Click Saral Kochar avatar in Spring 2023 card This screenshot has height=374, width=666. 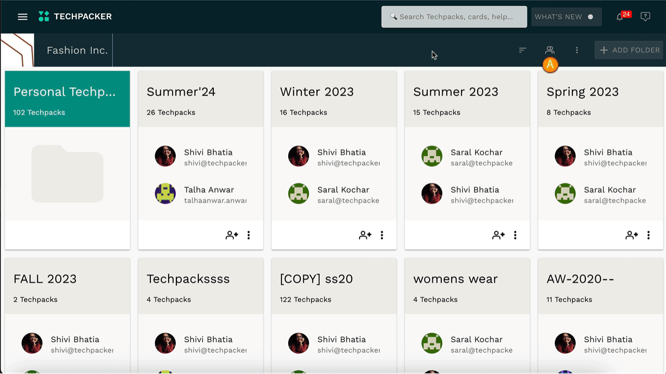pyautogui.click(x=565, y=193)
